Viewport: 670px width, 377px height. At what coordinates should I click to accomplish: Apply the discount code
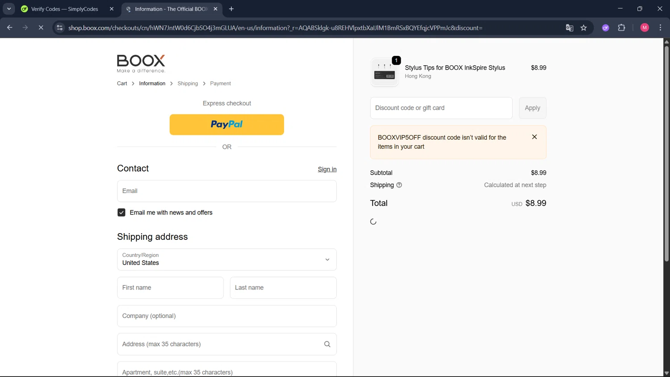pos(532,108)
